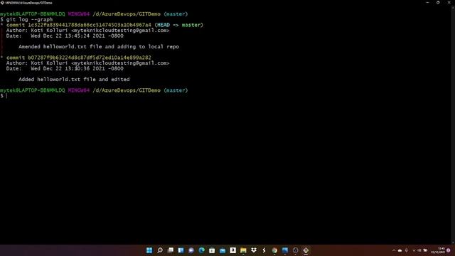This screenshot has height=256, width=455.
Task: Show hidden system tray icons
Action: [x=394, y=250]
